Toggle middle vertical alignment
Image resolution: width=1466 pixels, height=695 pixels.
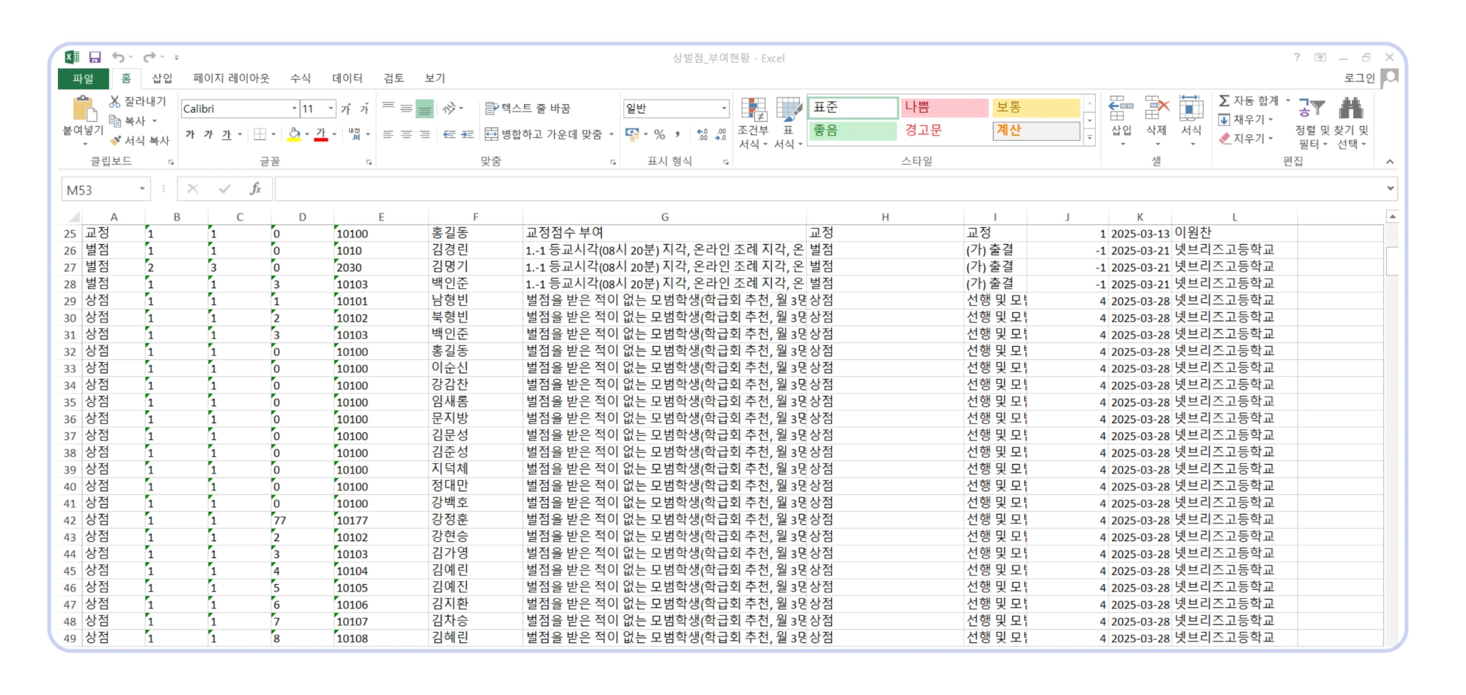tap(406, 109)
